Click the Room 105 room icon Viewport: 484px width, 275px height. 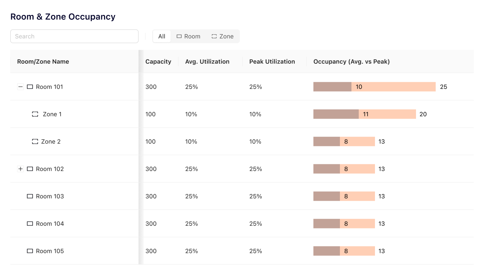click(x=30, y=251)
